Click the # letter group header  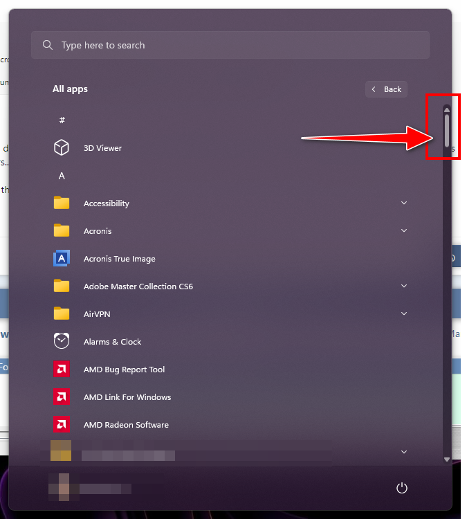62,120
